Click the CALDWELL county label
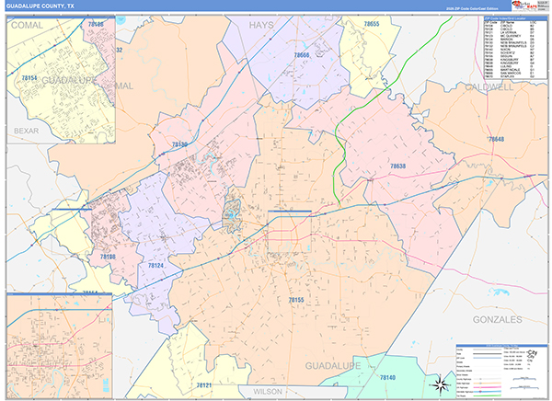Viewport: 552px width, 401px height. [x=489, y=87]
